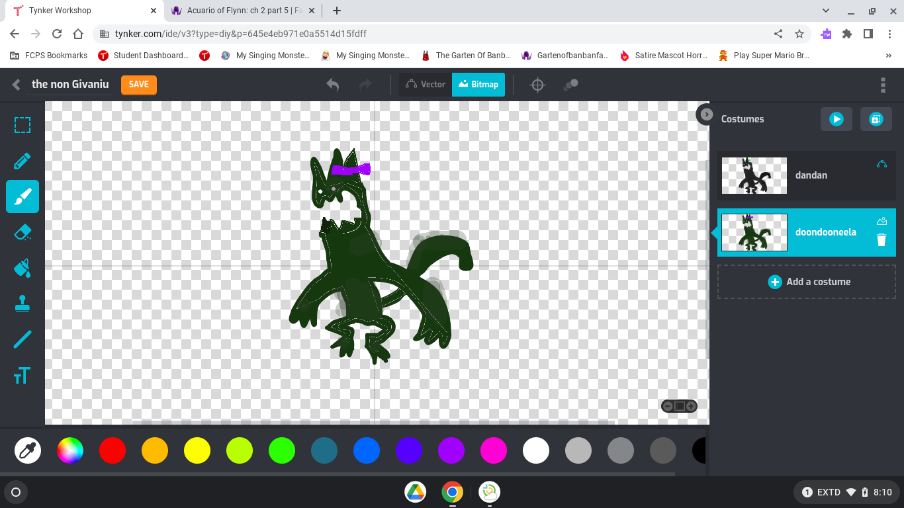904x508 pixels.
Task: Click the orange SAVE button
Action: tap(139, 85)
